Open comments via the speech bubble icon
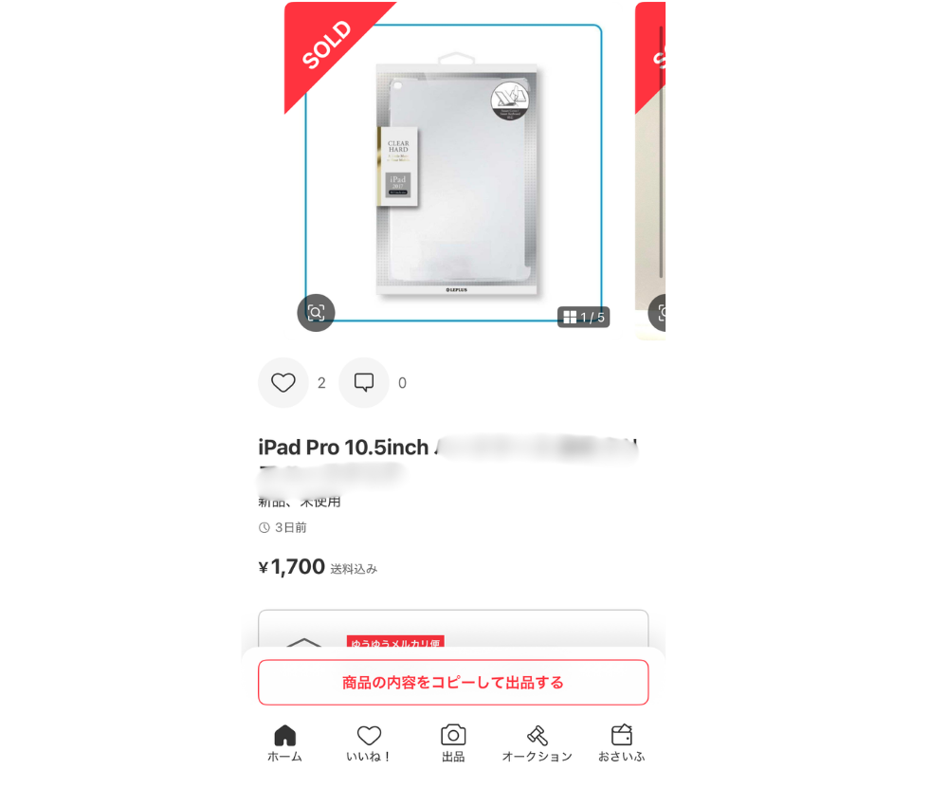Image resolution: width=948 pixels, height=806 pixels. [x=363, y=383]
